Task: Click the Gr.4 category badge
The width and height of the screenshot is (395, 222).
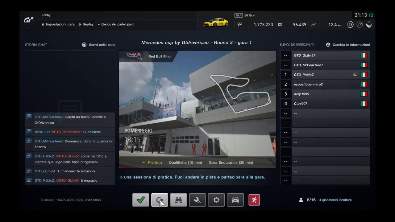Action: (x=239, y=15)
